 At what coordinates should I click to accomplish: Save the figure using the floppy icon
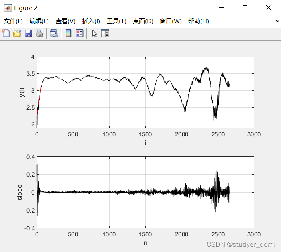(x=28, y=34)
